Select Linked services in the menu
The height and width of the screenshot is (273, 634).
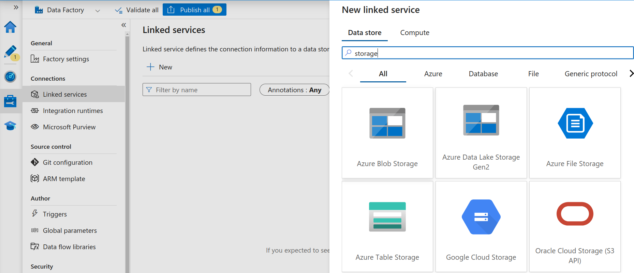pyautogui.click(x=73, y=94)
